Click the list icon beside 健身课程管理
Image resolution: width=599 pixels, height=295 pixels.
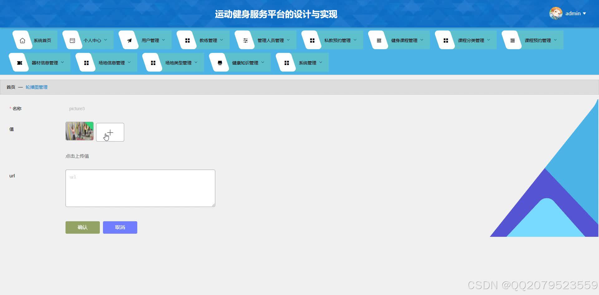[x=379, y=40]
